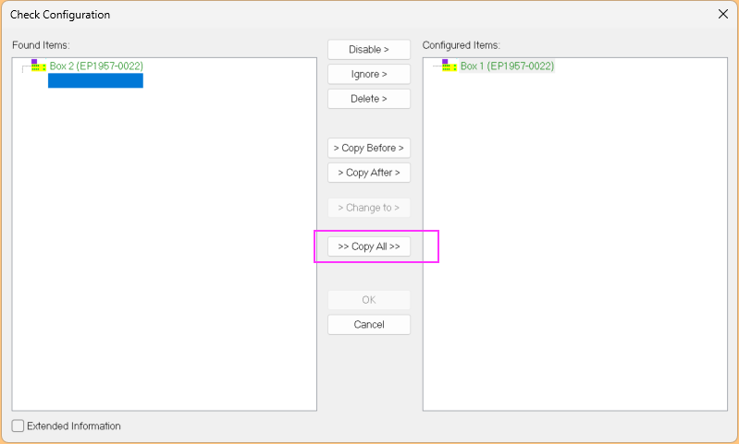Enable the Extended Information checkbox
This screenshot has height=444, width=739.
18,426
